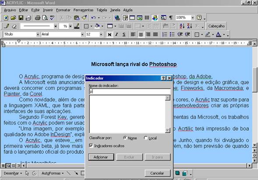This screenshot has width=258, height=180.
Task: Open a file with the Open folder icon
Action: pyautogui.click(x=13, y=18)
